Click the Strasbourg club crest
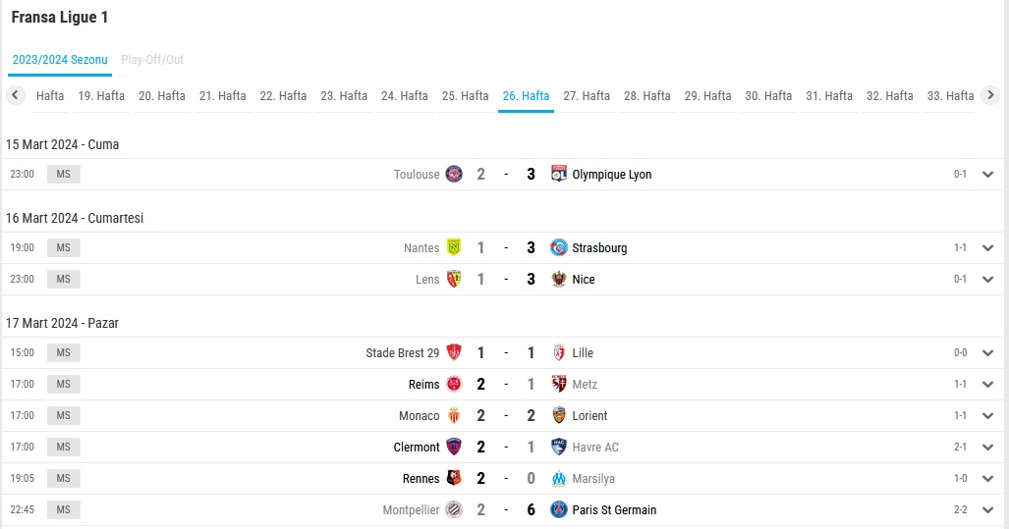 click(559, 247)
